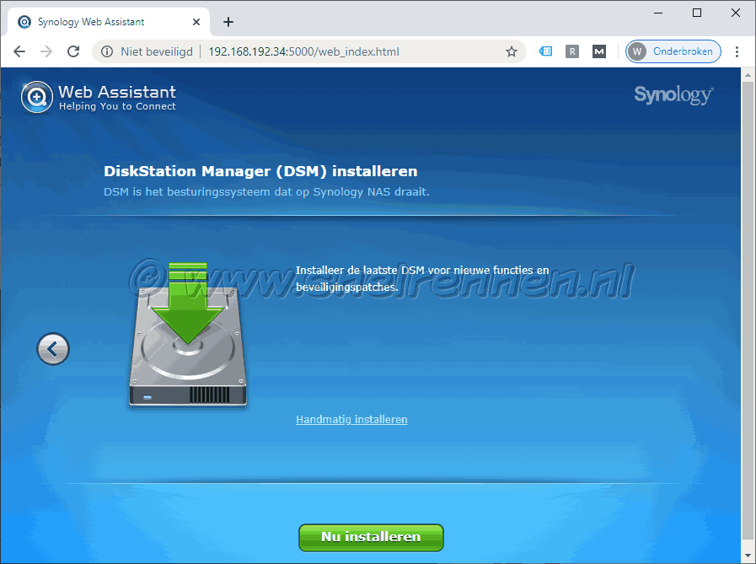Click the browser back arrow
The image size is (756, 564).
[19, 51]
